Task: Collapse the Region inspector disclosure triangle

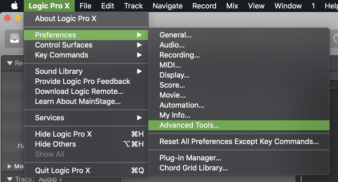Action: coord(10,63)
